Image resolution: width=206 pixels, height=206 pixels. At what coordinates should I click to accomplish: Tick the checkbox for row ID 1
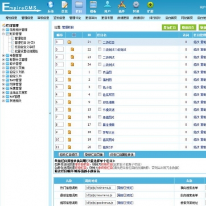click(x=100, y=72)
